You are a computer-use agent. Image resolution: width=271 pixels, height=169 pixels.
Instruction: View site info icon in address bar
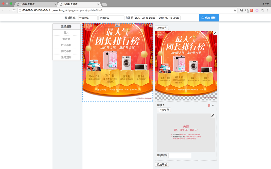pos(20,10)
